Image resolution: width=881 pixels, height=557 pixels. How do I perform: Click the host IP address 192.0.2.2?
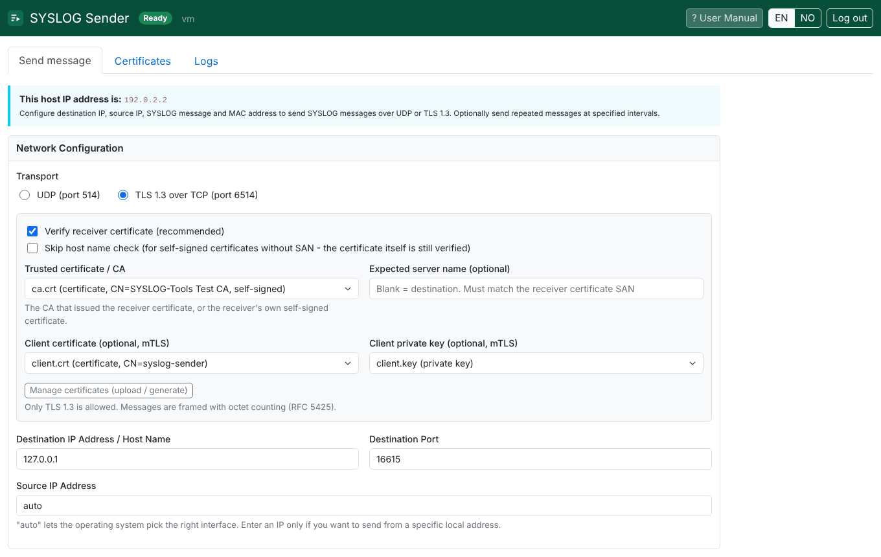click(x=146, y=100)
